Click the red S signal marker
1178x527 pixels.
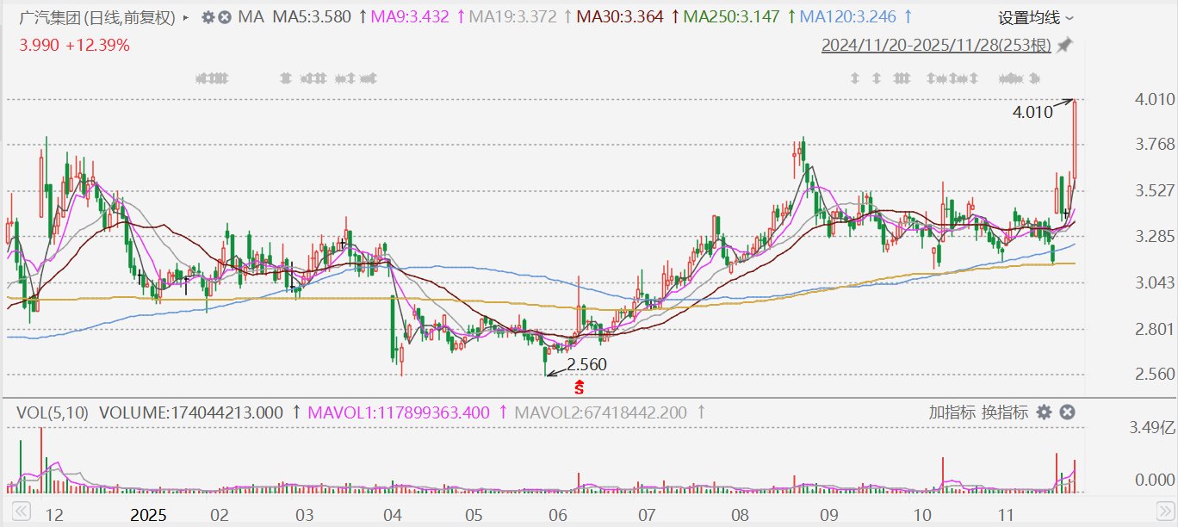[x=580, y=387]
